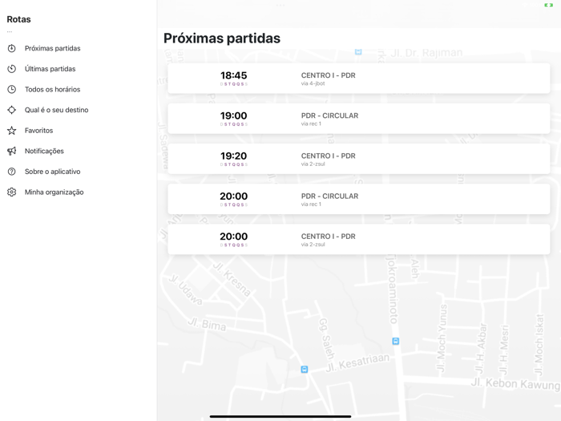
Task: Click the green fullscreen arrows icon at top right
Action: tap(548, 5)
